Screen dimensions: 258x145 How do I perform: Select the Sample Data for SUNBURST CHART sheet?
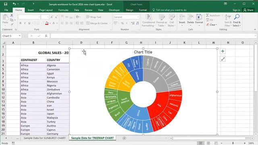coord(44,138)
